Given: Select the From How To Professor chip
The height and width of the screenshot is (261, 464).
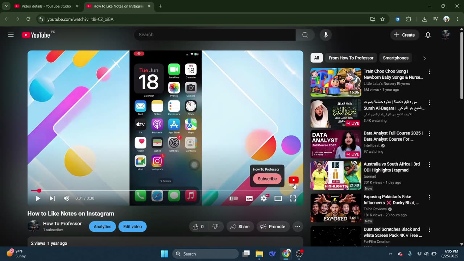Looking at the screenshot, I should point(351,58).
